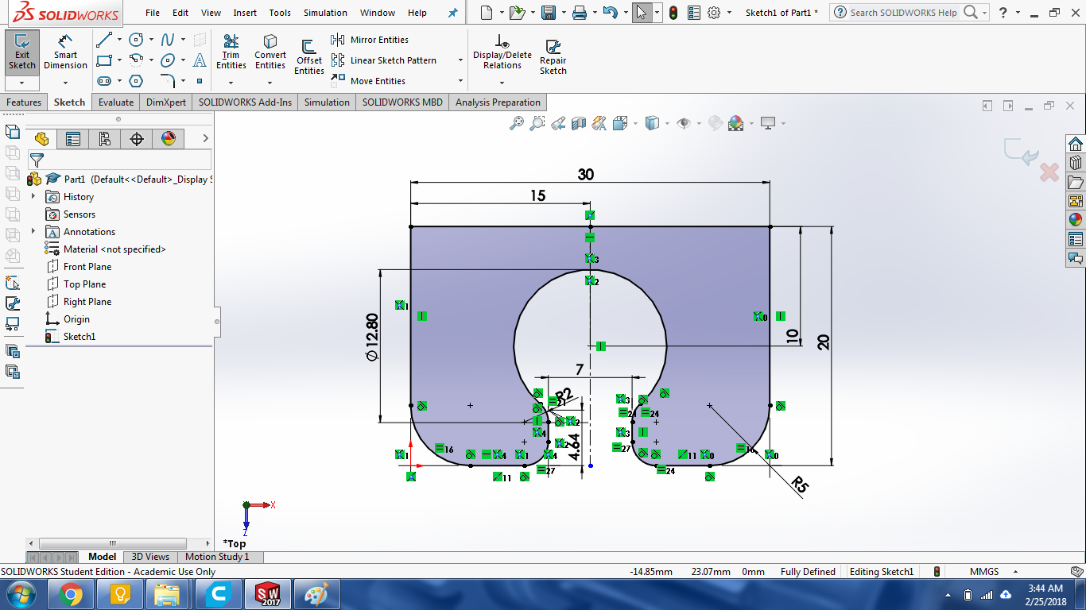Click the Mirror Entities button
This screenshot has height=610, width=1086.
point(370,40)
